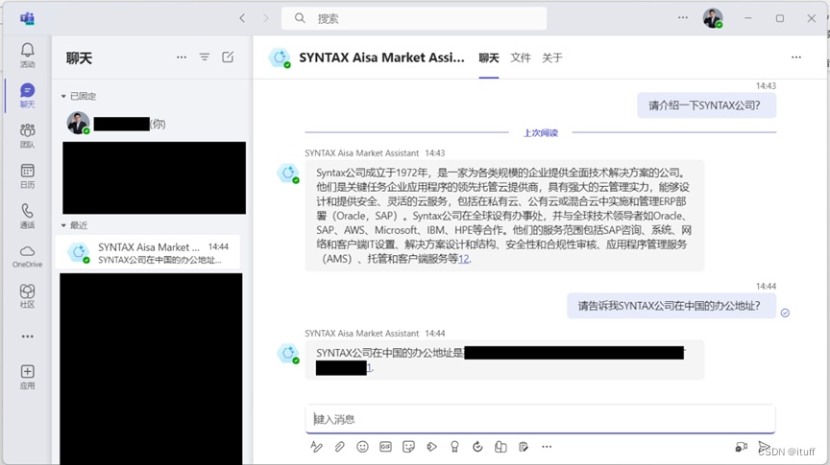Screen dimensions: 830x465
Task: Click the message 请告诉我SYNTAX公司在中国的办公地址?
Action: (671, 306)
